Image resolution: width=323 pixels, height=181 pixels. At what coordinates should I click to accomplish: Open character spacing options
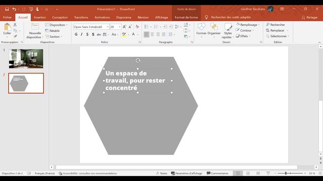[x=105, y=34]
